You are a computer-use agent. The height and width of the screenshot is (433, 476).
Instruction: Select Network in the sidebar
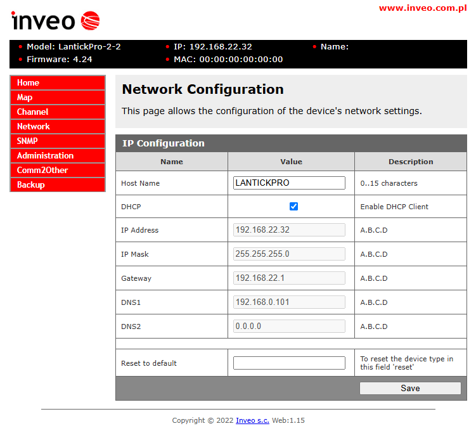click(x=57, y=126)
